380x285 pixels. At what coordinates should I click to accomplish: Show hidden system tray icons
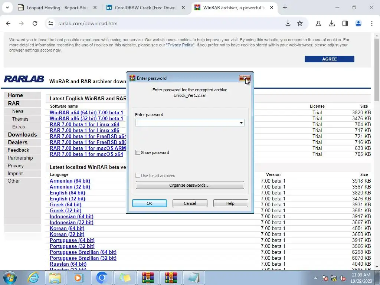pos(315,278)
